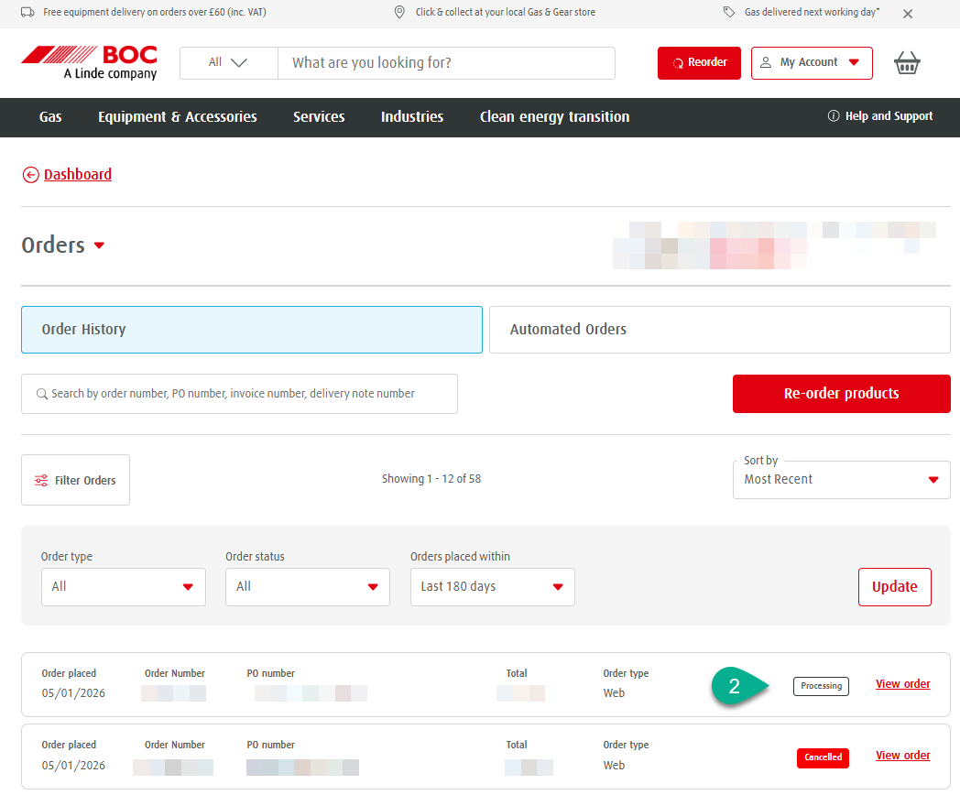The image size is (960, 795).
Task: Click the person icon inside My Account
Action: (x=766, y=62)
